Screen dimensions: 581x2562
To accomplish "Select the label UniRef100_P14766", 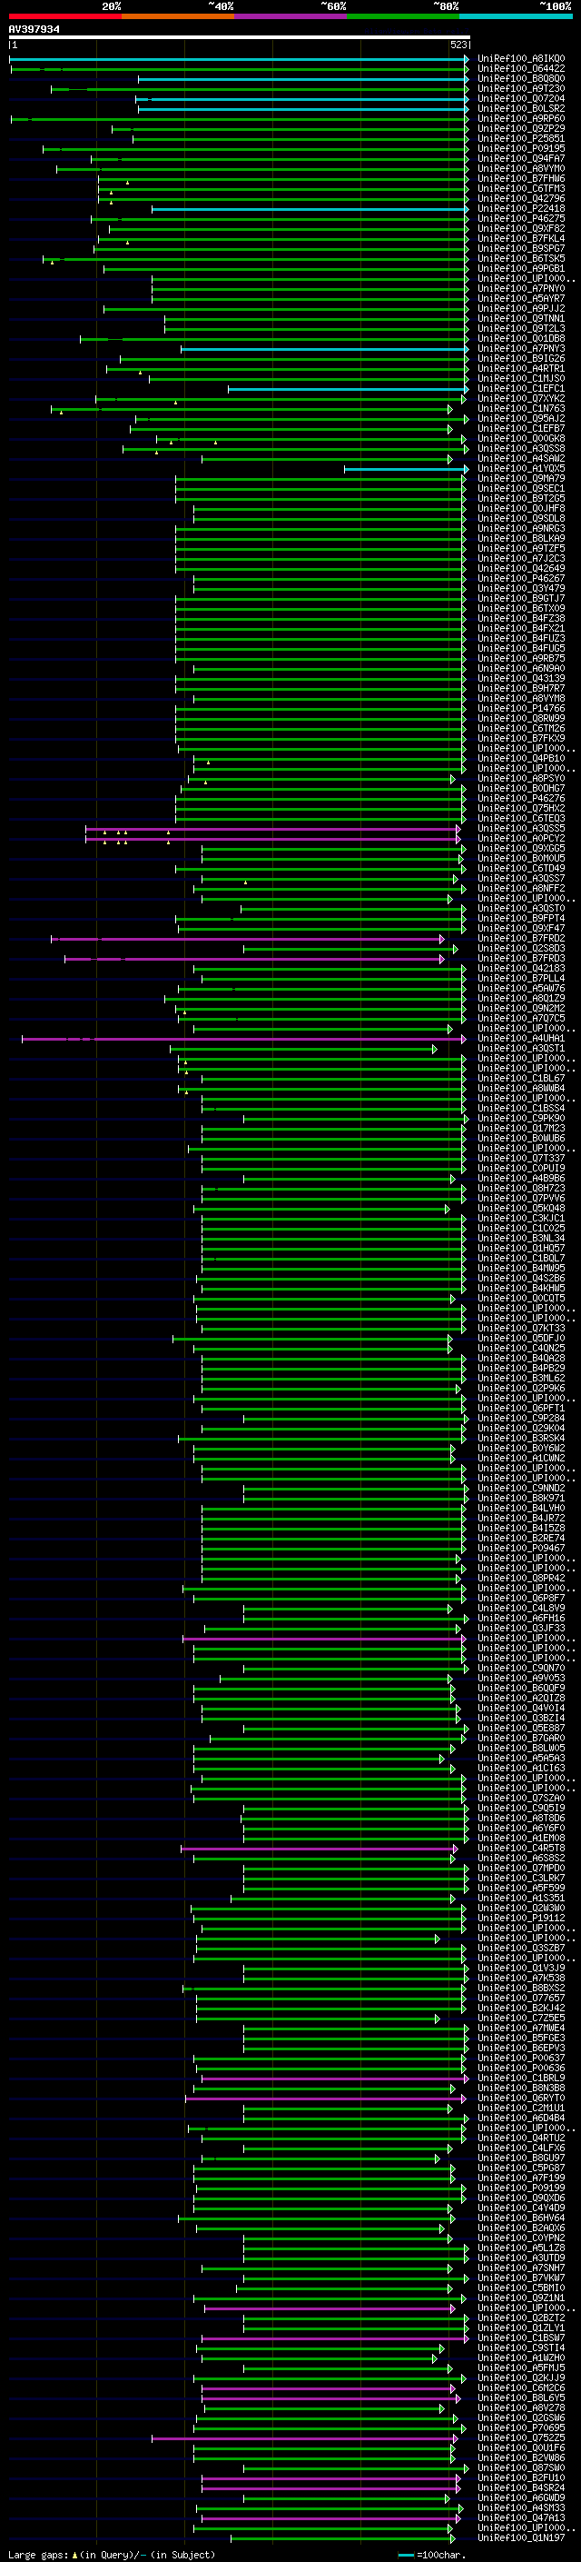I will click(x=521, y=708).
